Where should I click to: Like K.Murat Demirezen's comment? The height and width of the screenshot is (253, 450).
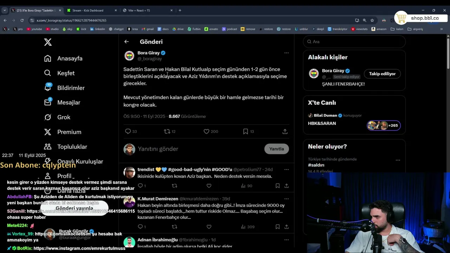(x=209, y=227)
